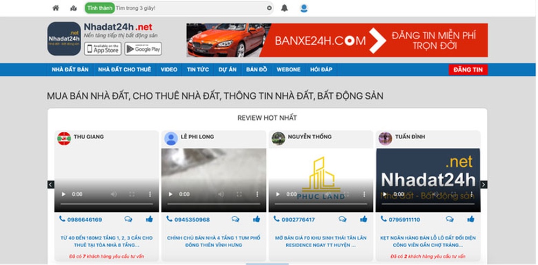Seek on the Thu Giang video progress bar
The image size is (538, 265).
[107, 204]
